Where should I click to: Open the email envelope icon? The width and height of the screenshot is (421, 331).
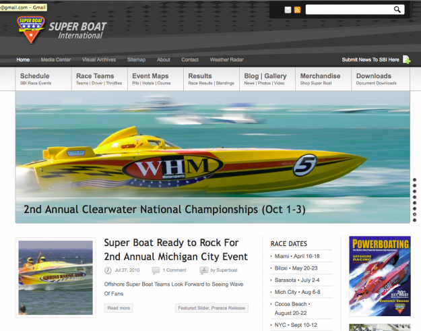[288, 10]
